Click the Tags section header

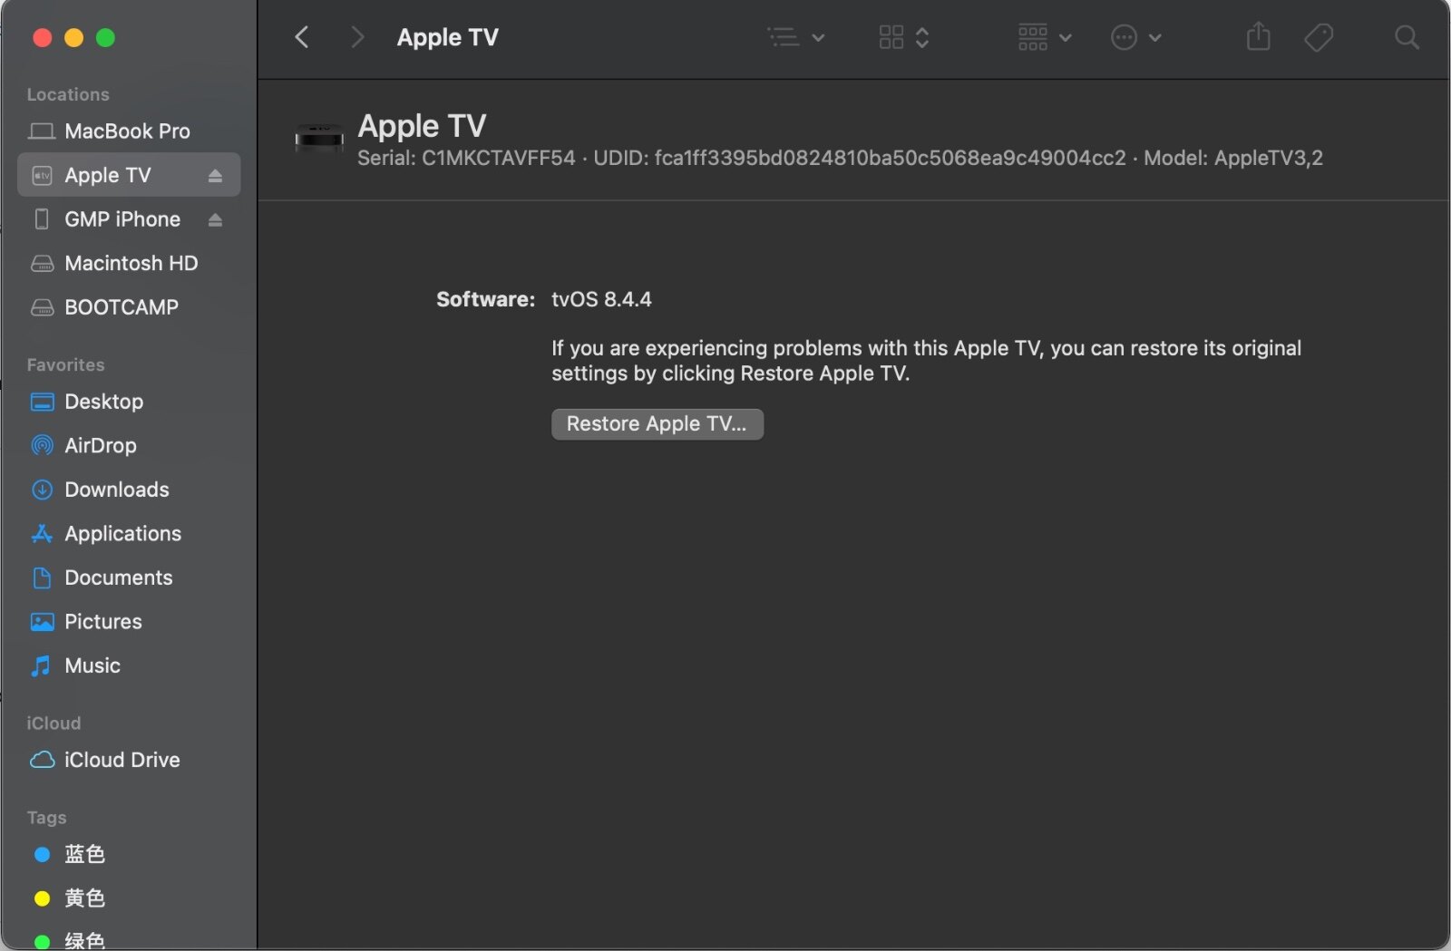point(46,818)
